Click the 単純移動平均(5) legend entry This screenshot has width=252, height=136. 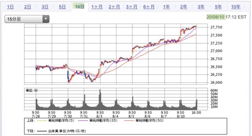point(61,120)
